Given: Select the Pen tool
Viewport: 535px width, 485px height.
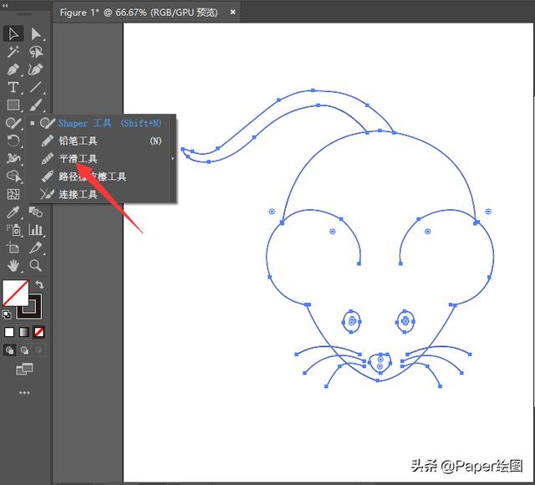Looking at the screenshot, I should point(13,69).
